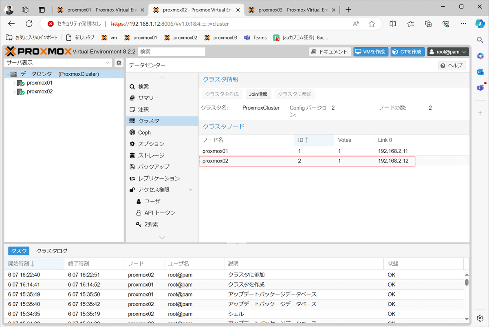Click the Proxmox search field
The width and height of the screenshot is (489, 327).
172,52
